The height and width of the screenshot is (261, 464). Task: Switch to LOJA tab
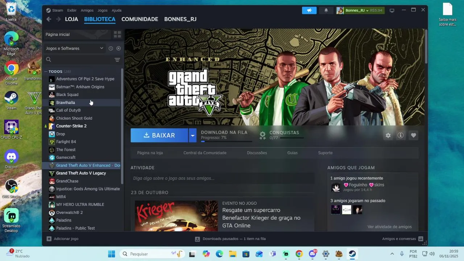(x=71, y=19)
